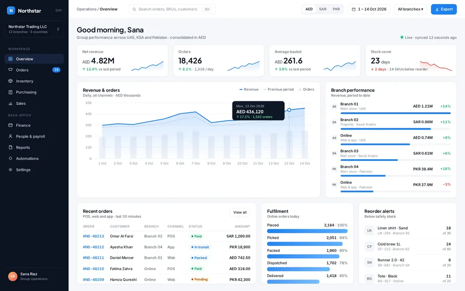
Task: Click the Pending status for Hamza Qureshi
Action: [200, 280]
